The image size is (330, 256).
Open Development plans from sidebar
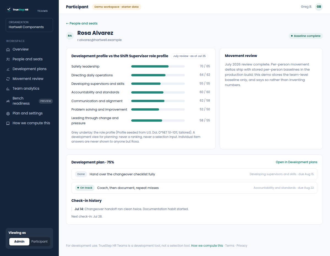pos(29,69)
